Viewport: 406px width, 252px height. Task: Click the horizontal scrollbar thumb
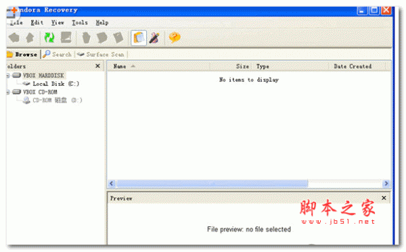[212, 183]
